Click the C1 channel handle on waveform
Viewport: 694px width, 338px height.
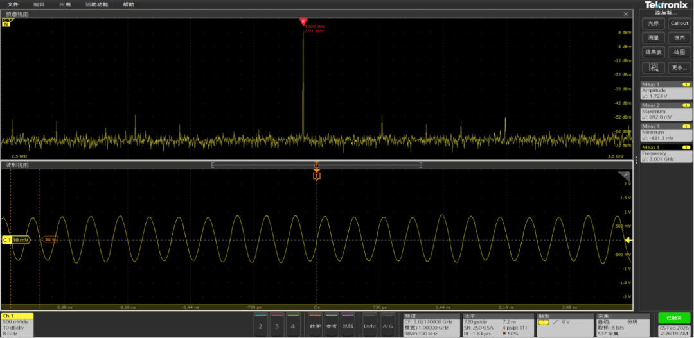[x=15, y=239]
